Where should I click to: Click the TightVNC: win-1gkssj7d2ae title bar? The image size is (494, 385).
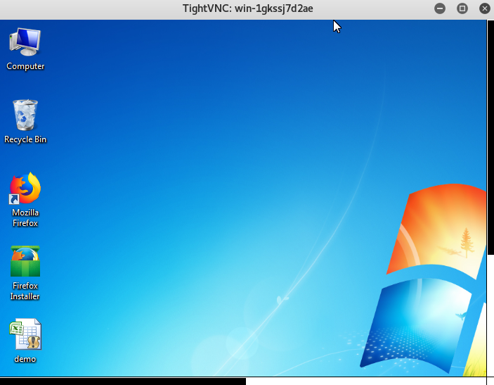click(247, 8)
